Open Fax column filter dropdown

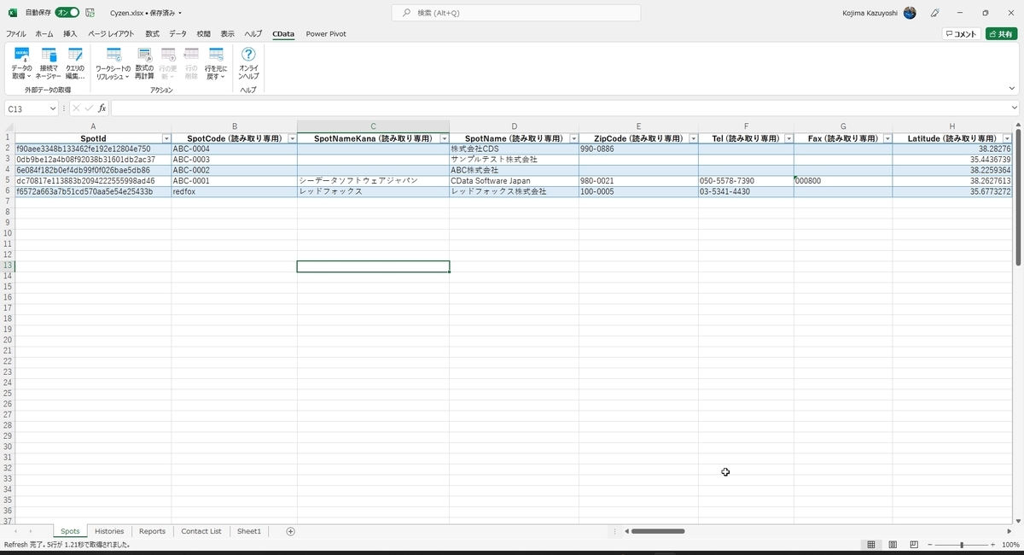pyautogui.click(x=887, y=138)
